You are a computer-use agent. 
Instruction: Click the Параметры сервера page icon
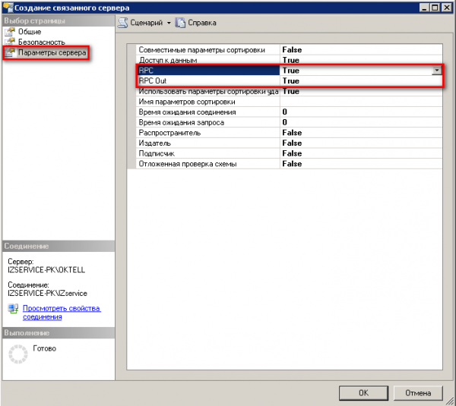click(10, 52)
